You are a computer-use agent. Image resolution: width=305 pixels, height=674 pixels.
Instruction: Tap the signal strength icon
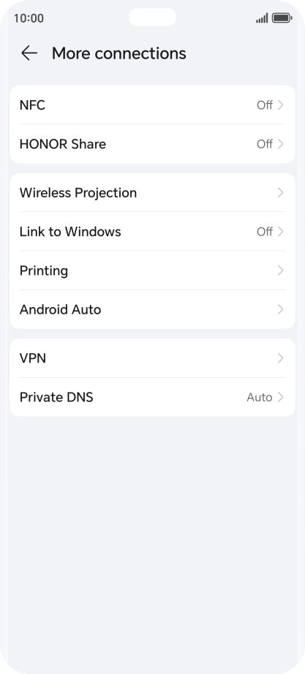(x=262, y=18)
